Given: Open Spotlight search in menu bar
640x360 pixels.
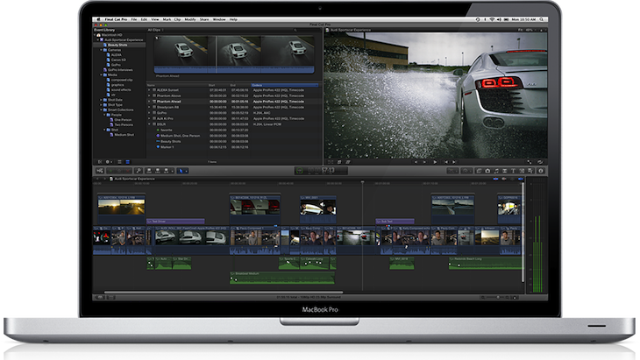Looking at the screenshot, I should click(542, 19).
